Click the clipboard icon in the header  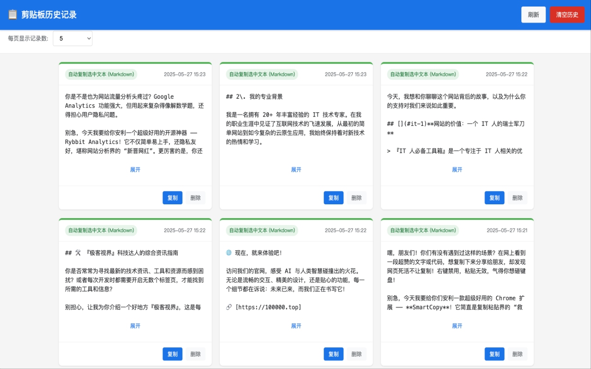[x=11, y=15]
